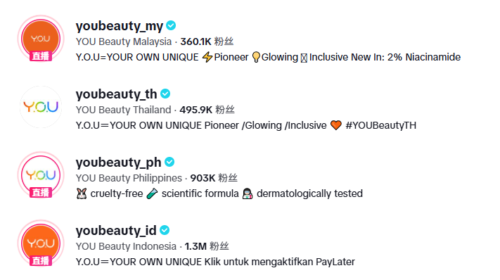Click the verified badge beside youbeauty_my
500x280 pixels.
(171, 25)
